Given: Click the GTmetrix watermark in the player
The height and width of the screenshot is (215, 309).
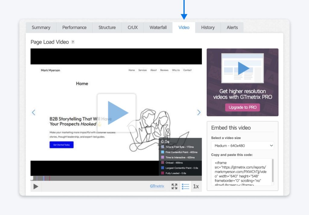Looking at the screenshot, I should [157, 186].
